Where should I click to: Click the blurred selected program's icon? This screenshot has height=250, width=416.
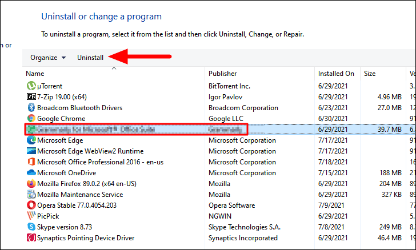[31, 130]
